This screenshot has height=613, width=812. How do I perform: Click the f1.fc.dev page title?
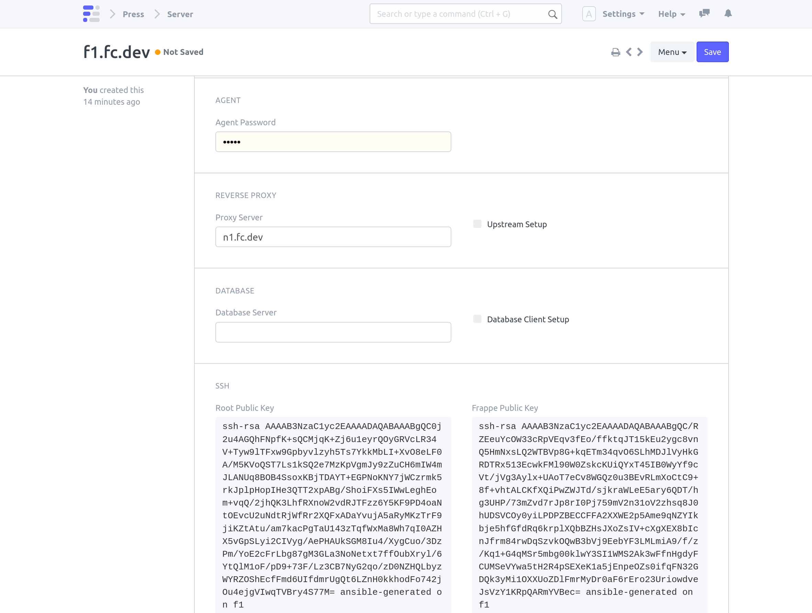(116, 52)
